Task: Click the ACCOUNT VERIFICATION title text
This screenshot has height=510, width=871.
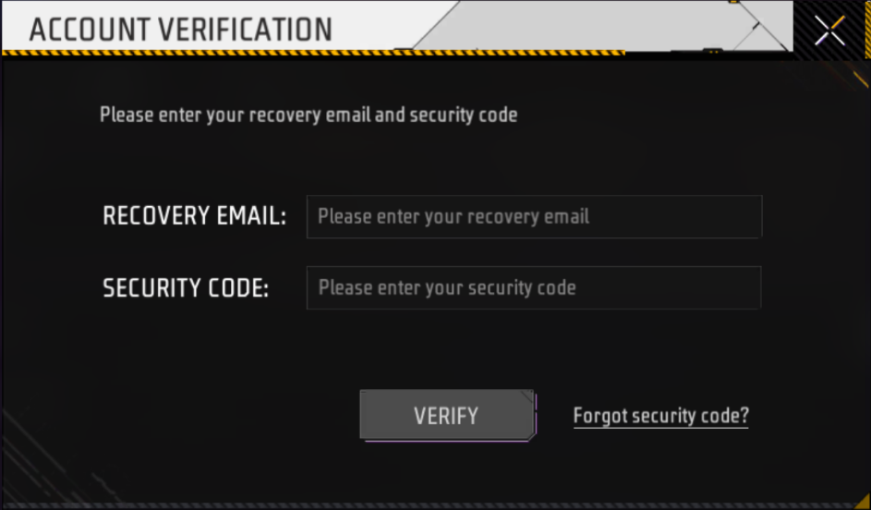Action: [180, 30]
